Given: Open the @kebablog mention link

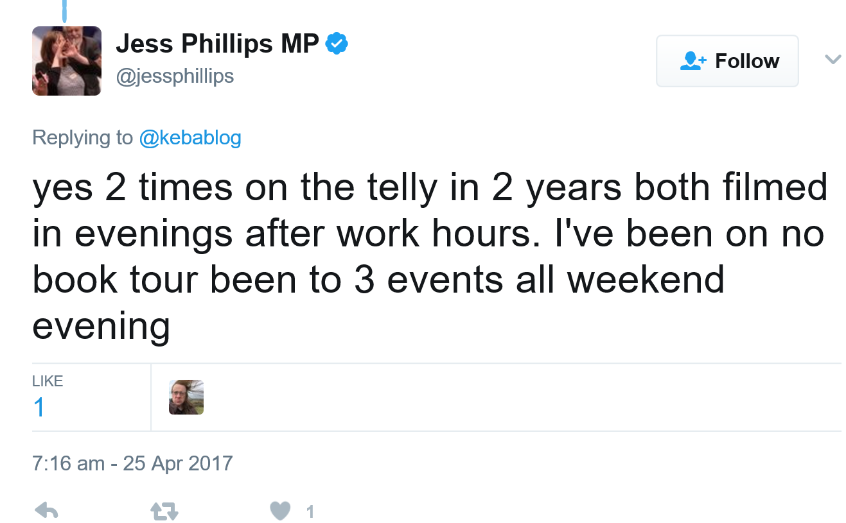Looking at the screenshot, I should click(190, 137).
